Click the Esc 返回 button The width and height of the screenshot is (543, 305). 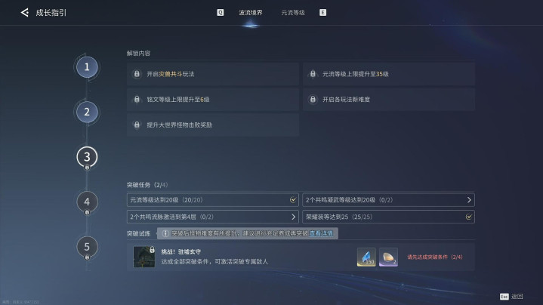(x=511, y=297)
